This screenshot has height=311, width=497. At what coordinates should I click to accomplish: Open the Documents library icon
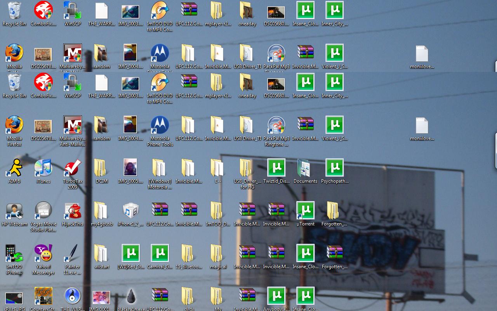[x=305, y=168]
